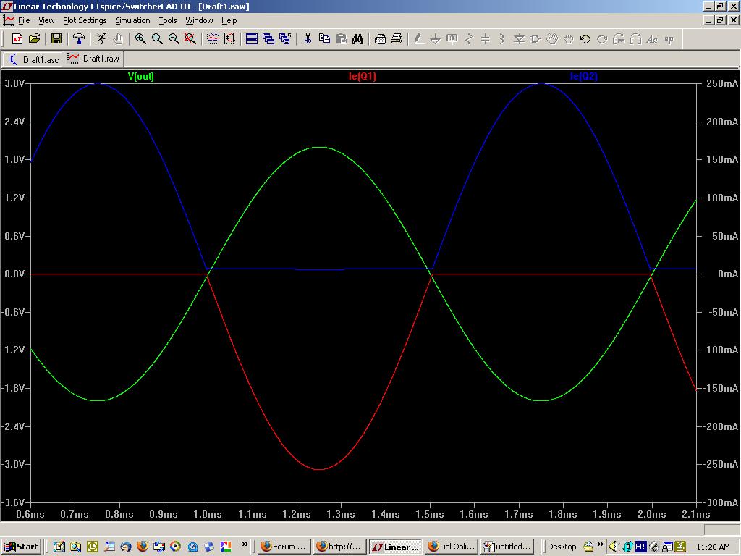This screenshot has width=741, height=556.
Task: Open the Plot Settings menu
Action: pyautogui.click(x=85, y=20)
